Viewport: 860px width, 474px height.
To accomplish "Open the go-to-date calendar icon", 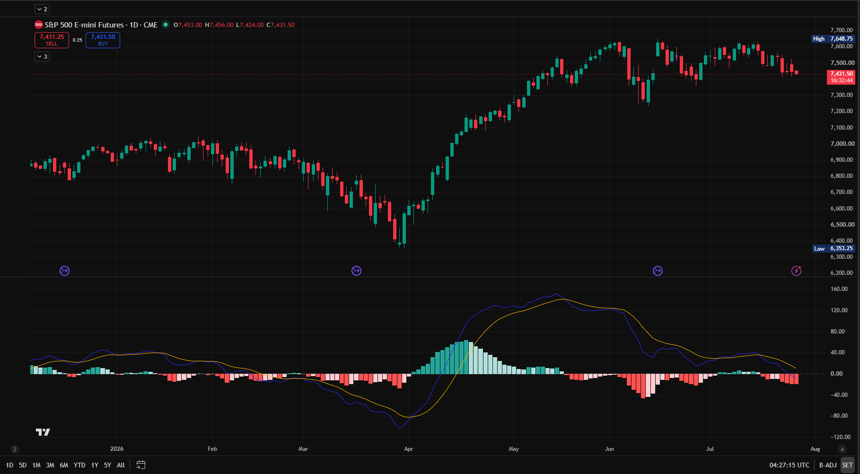I will [140, 465].
